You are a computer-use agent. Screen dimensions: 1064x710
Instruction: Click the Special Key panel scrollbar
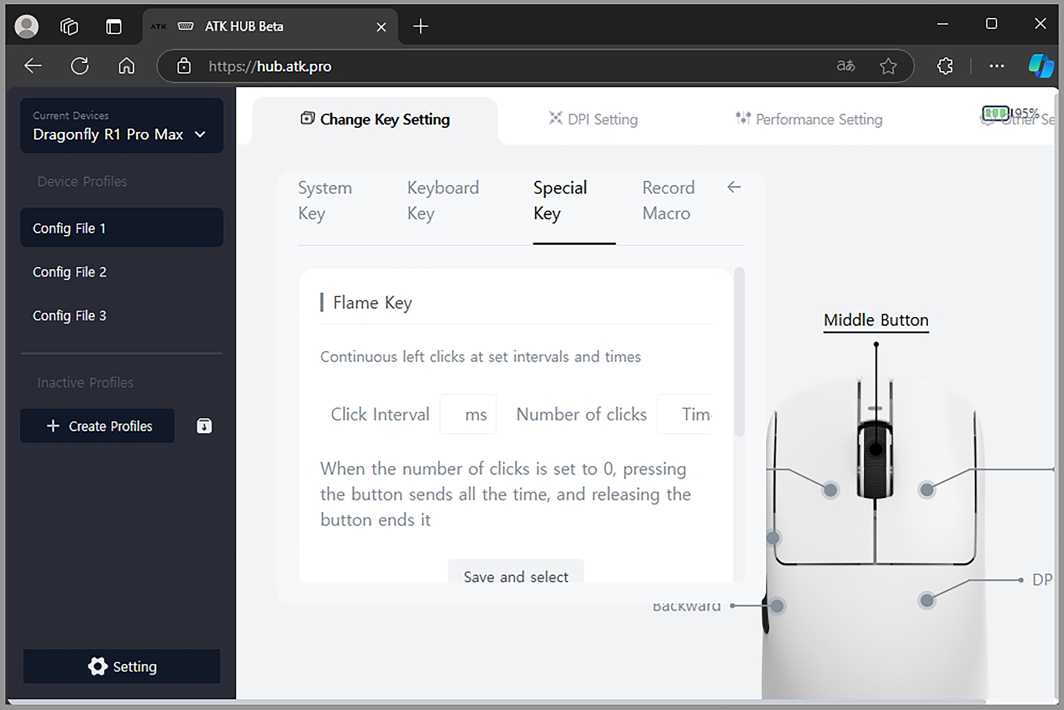(x=739, y=351)
